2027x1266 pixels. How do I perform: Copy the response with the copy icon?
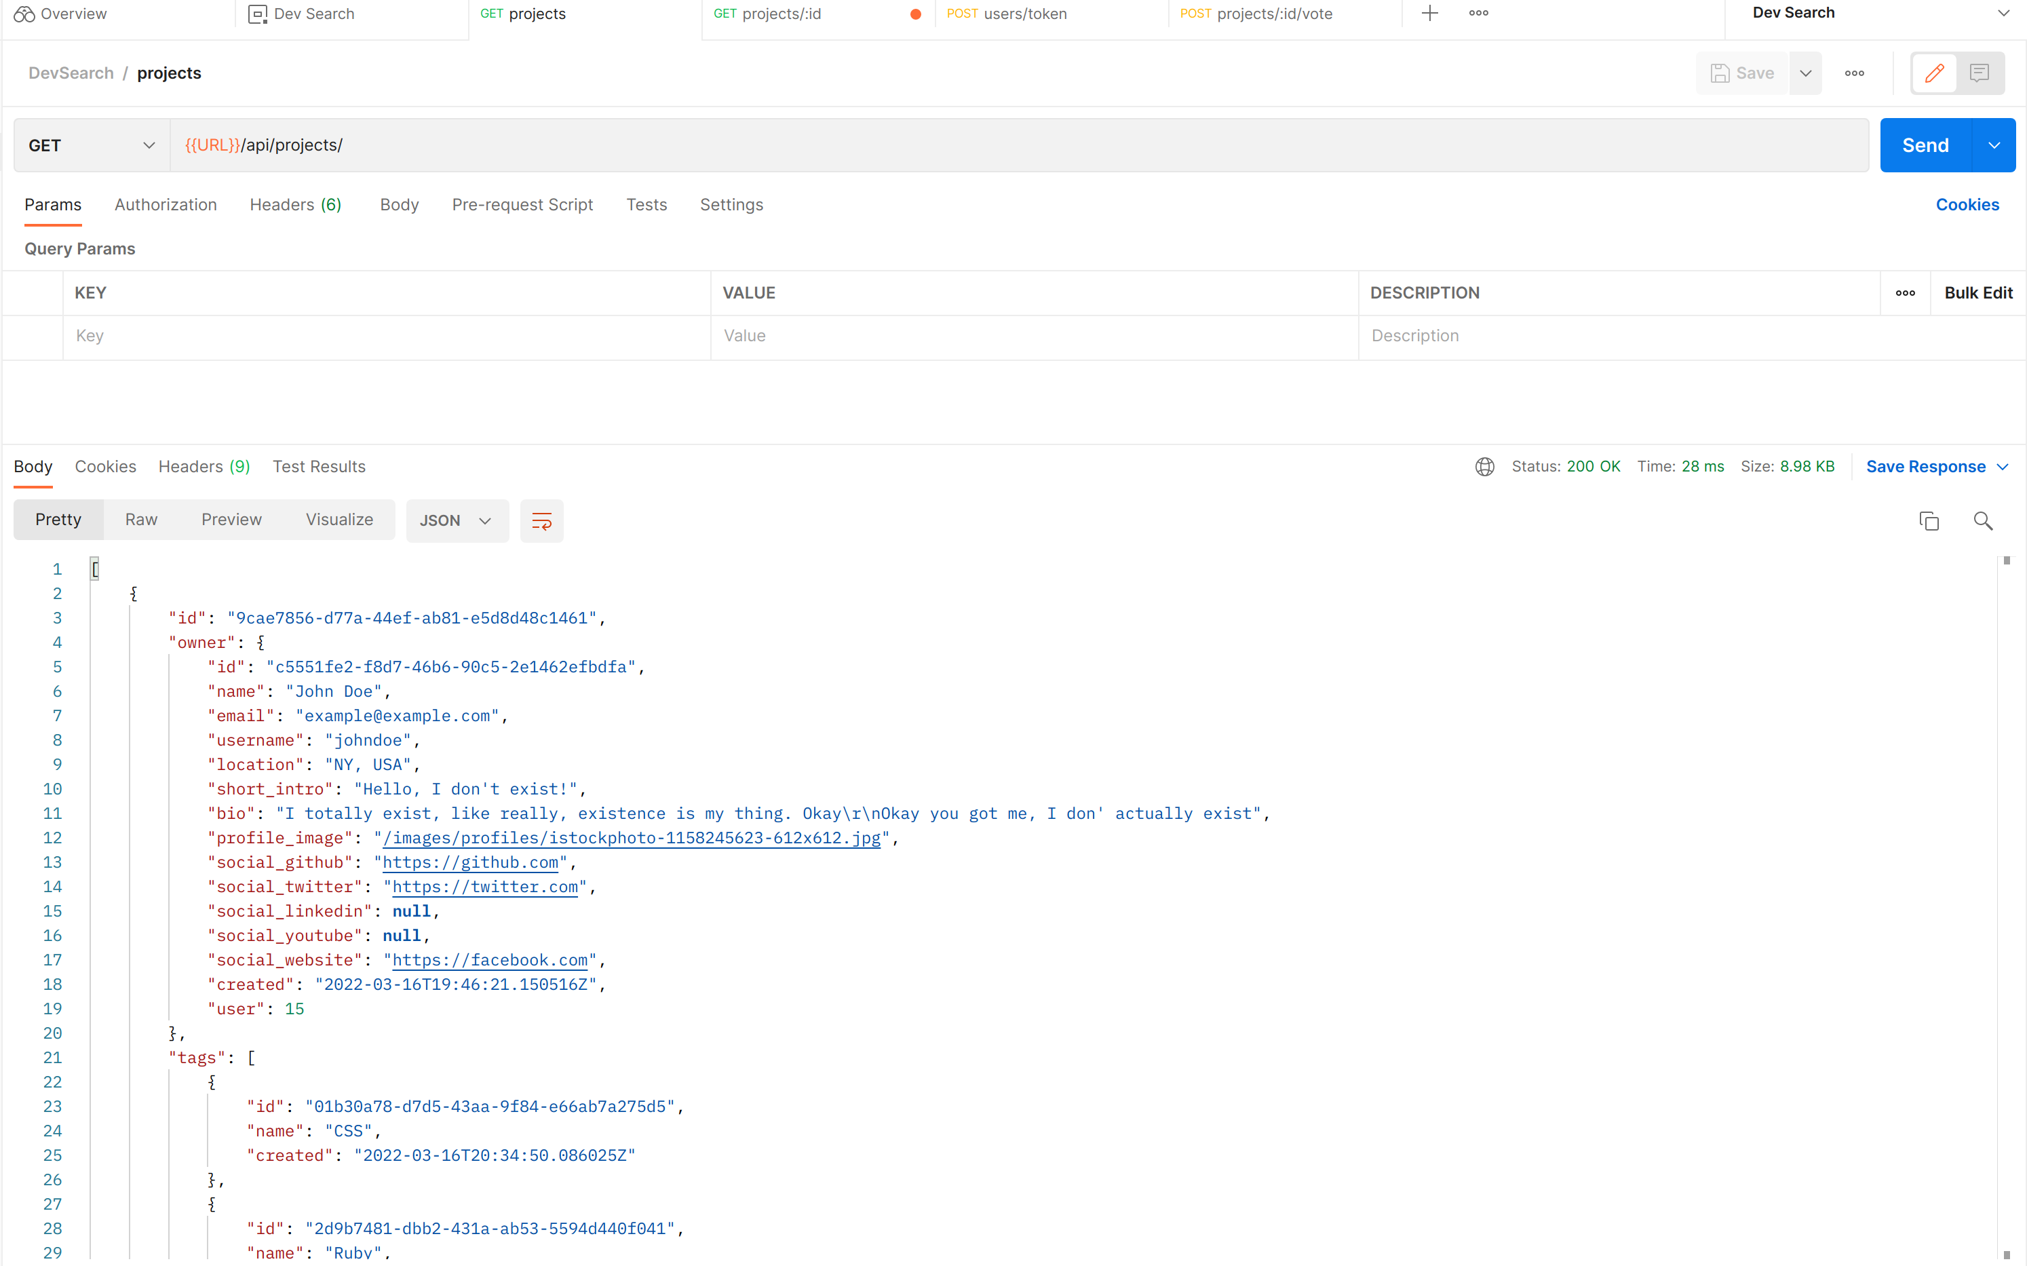point(1929,521)
